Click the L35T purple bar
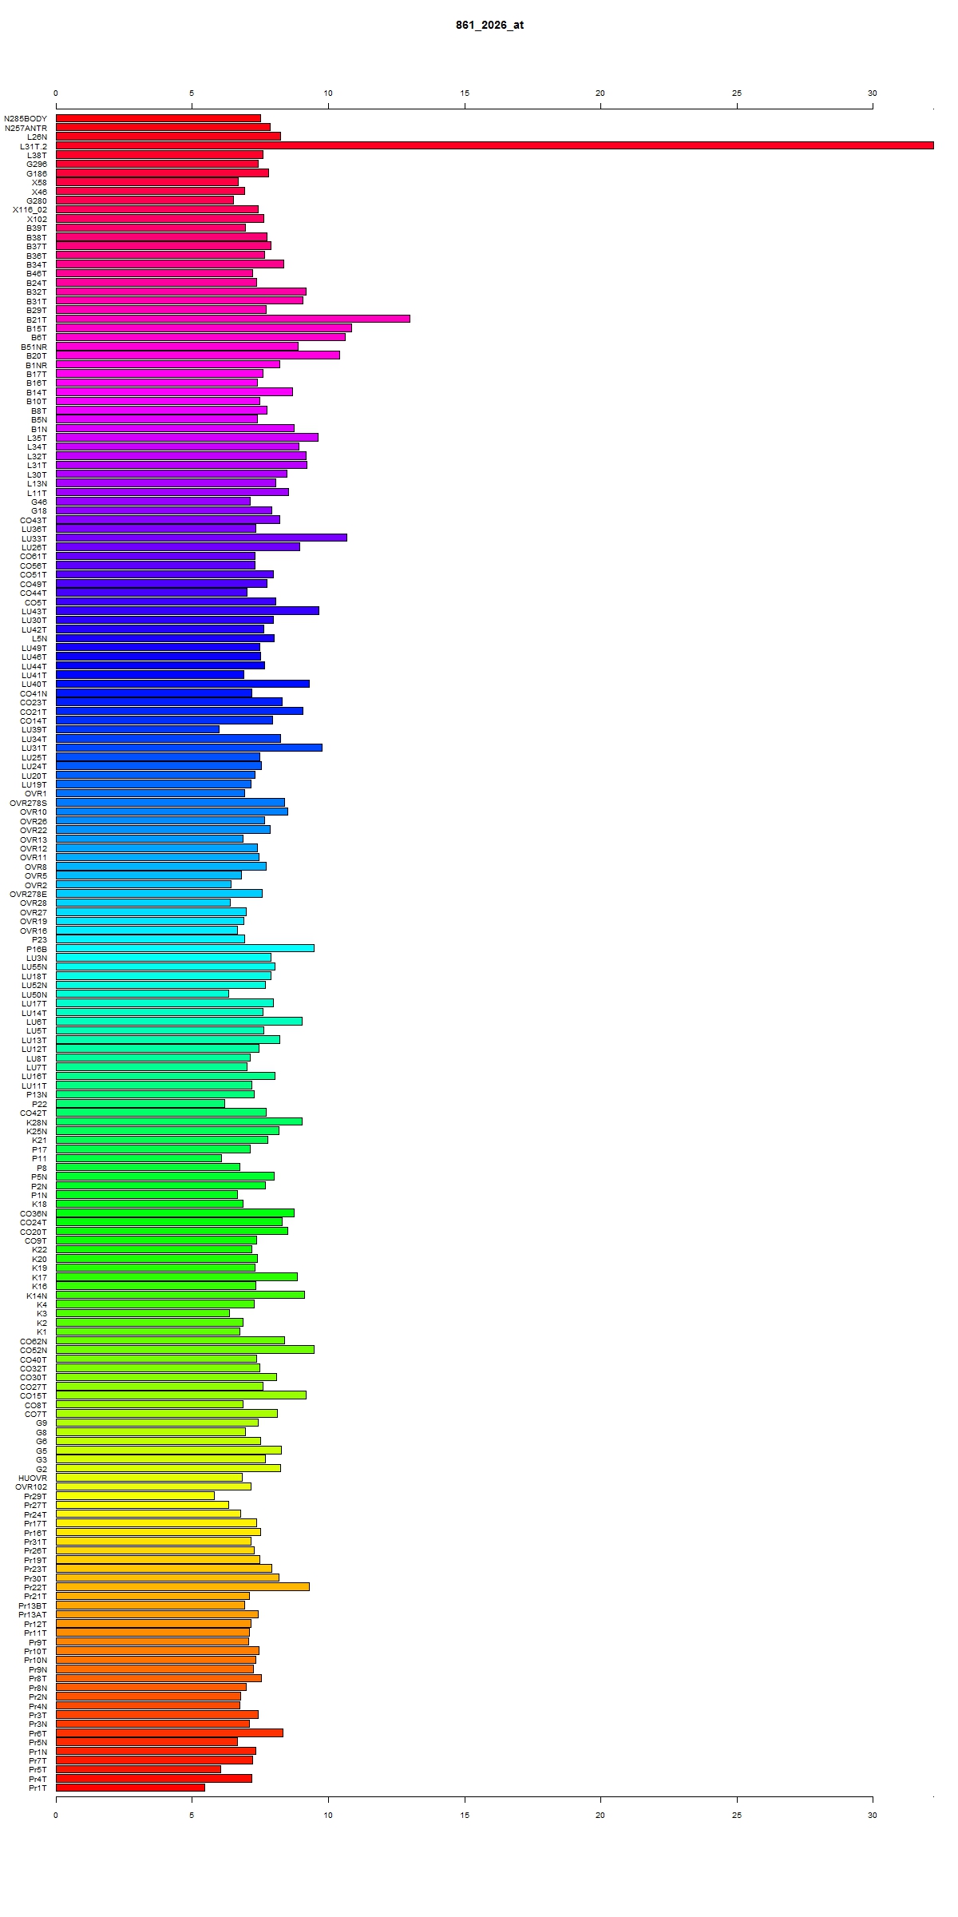 click(x=187, y=437)
